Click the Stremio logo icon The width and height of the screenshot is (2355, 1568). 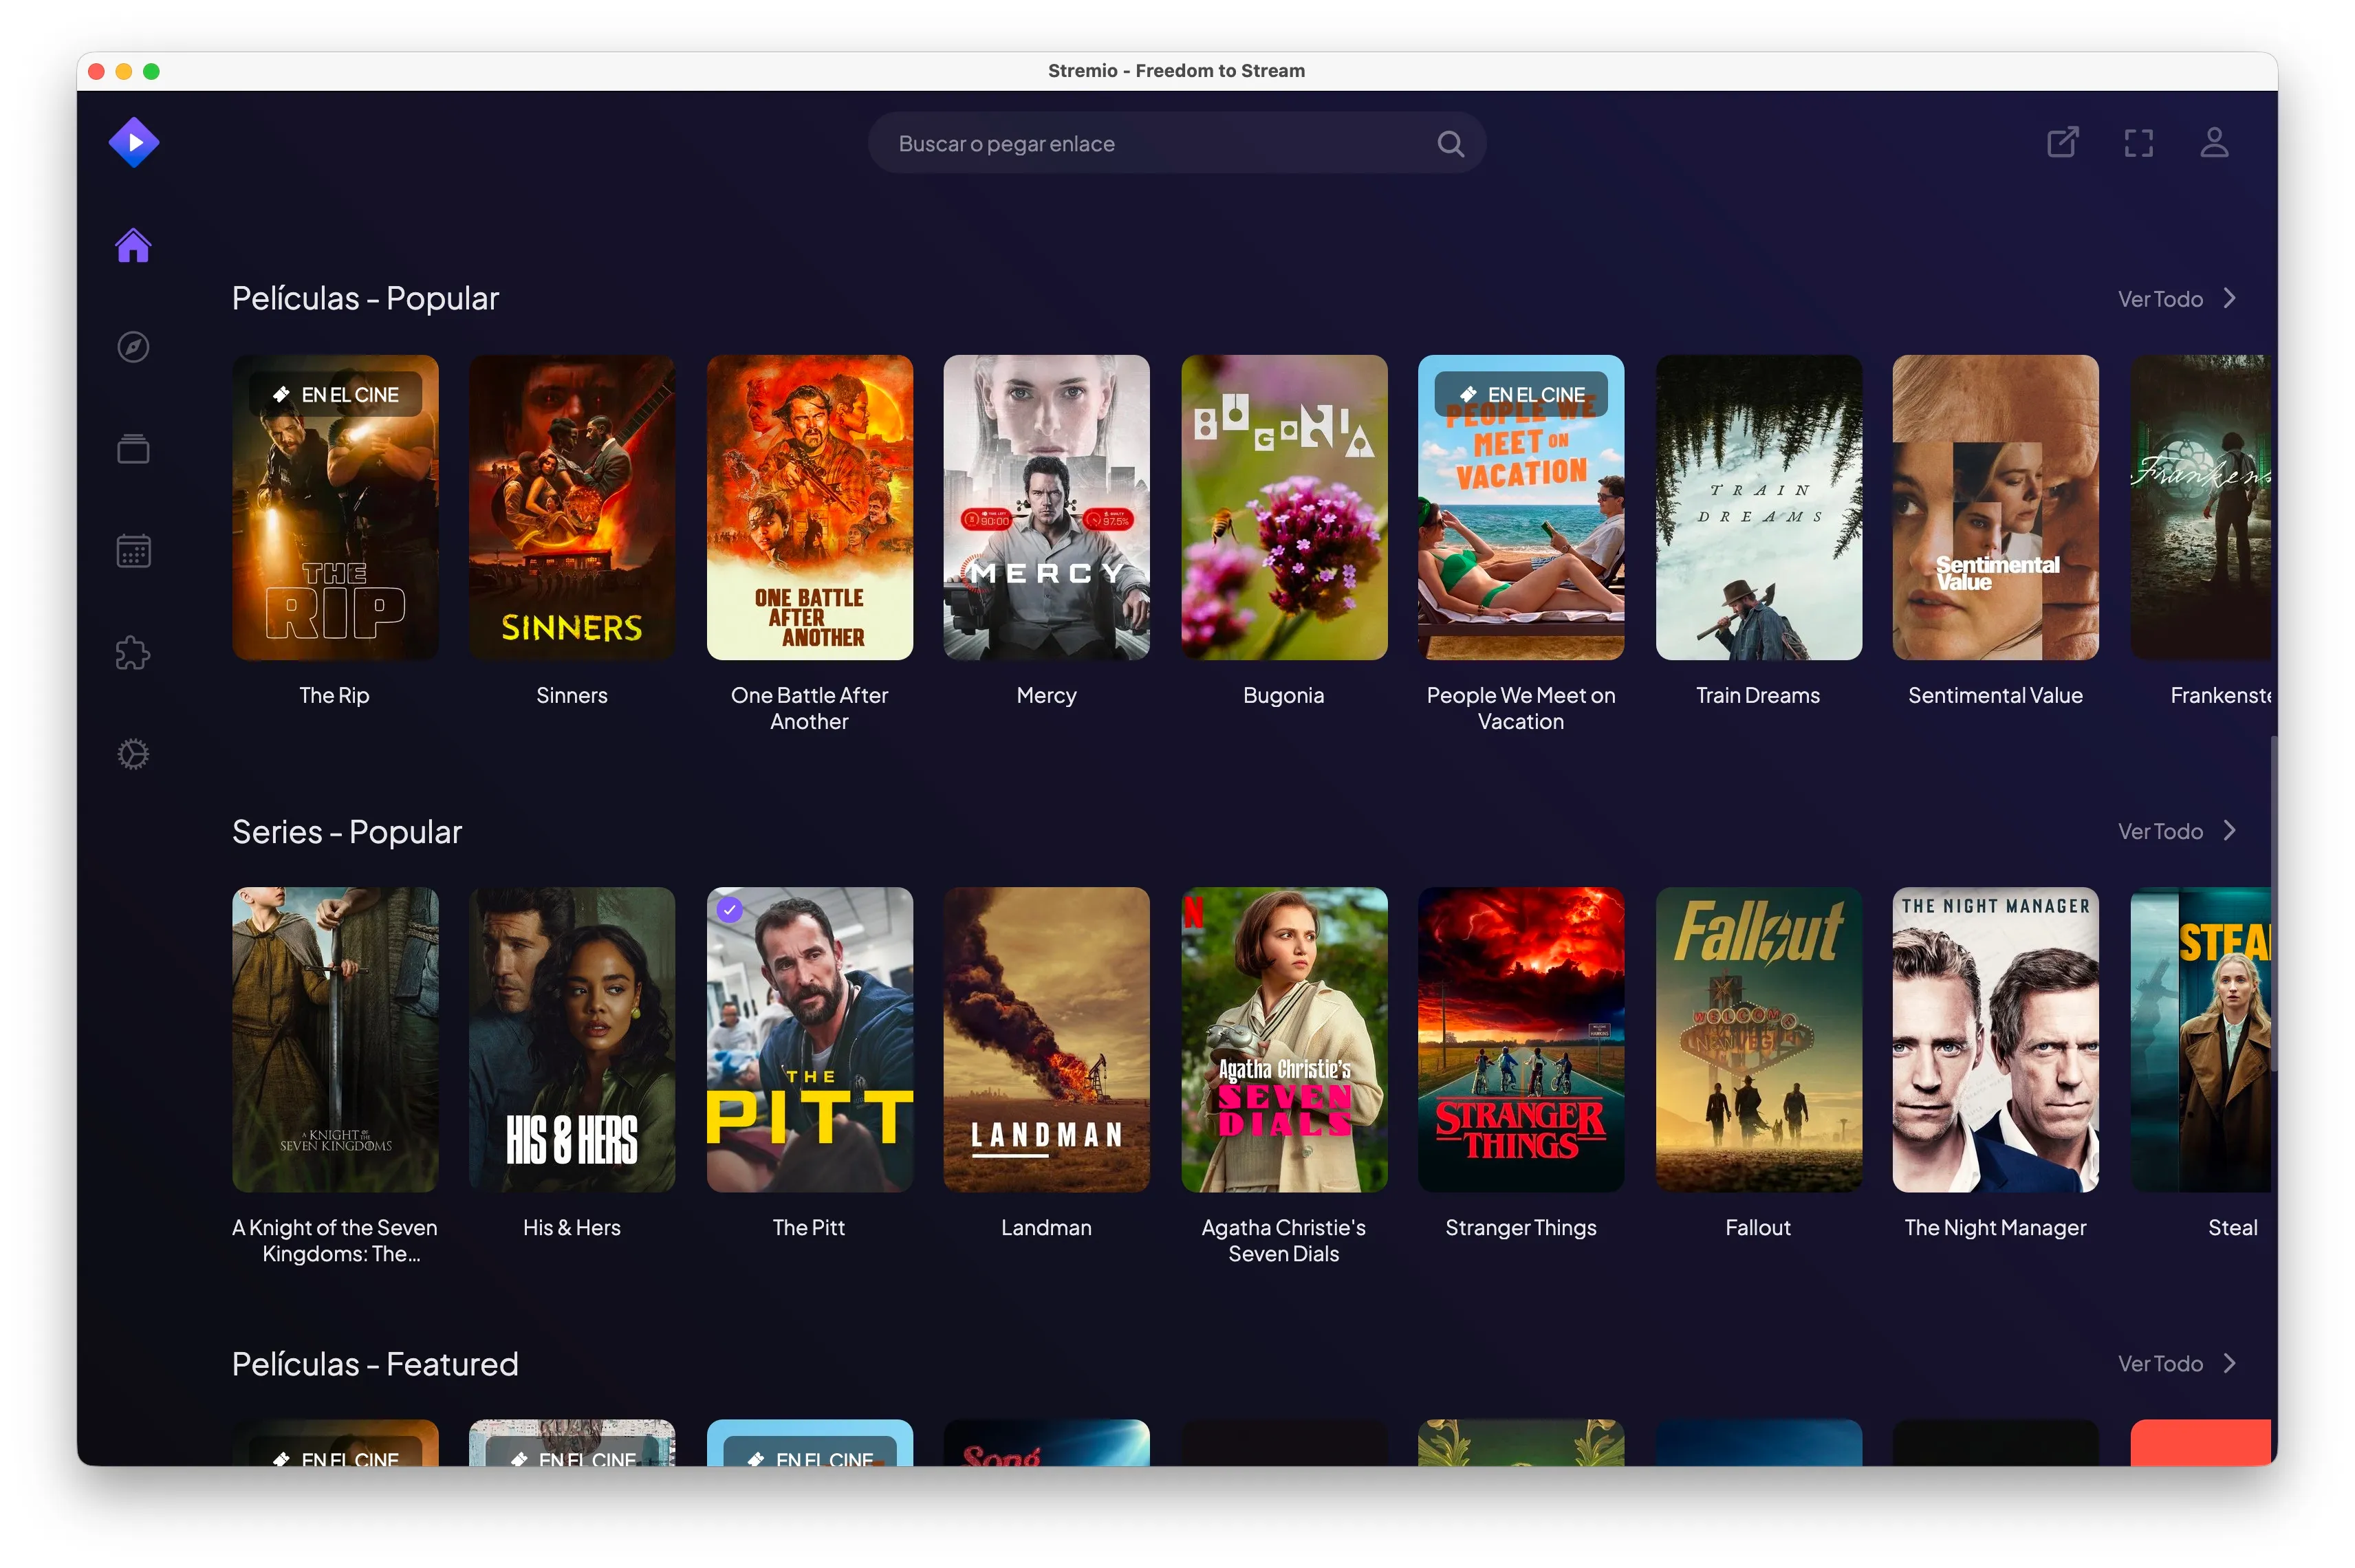tap(133, 143)
